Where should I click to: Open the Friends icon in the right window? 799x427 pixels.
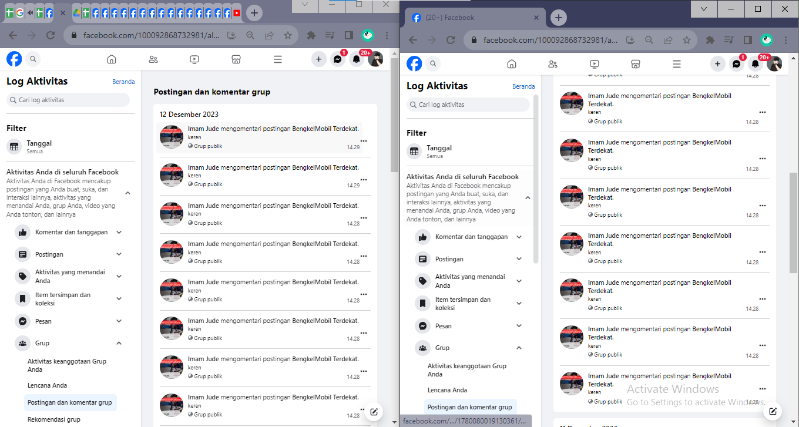tap(553, 64)
